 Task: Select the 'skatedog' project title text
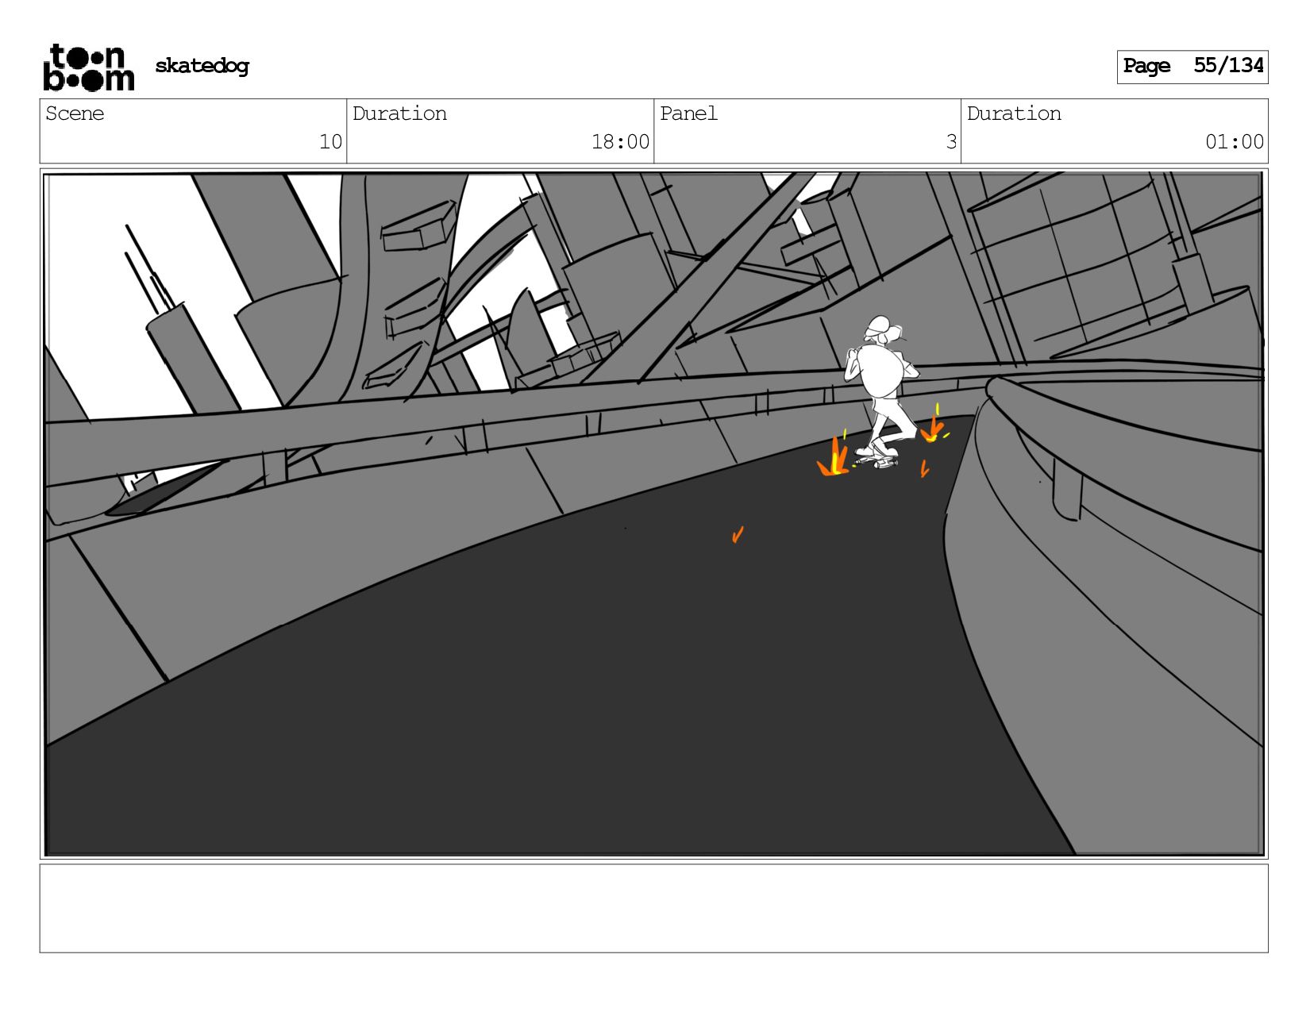(202, 66)
